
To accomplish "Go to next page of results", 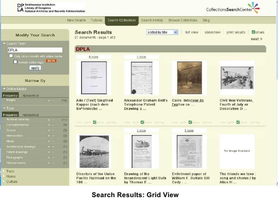I will pos(257,39).
